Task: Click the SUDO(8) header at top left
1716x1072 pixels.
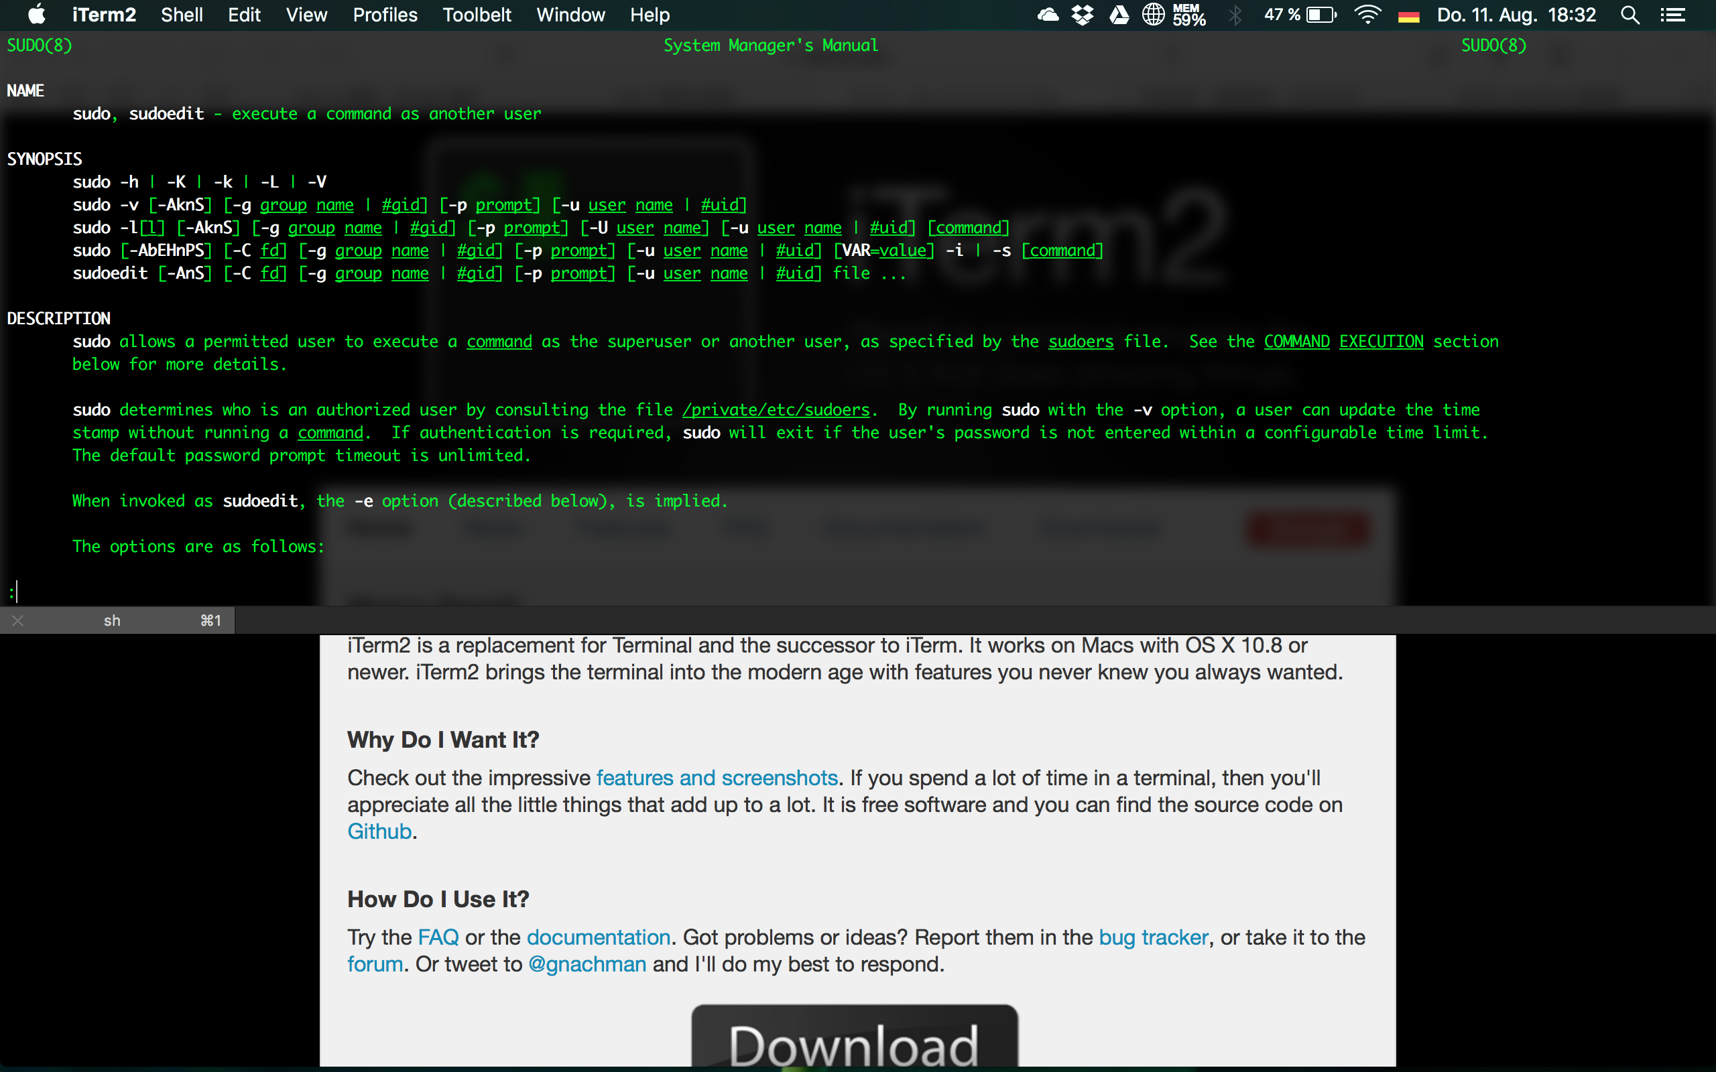Action: pos(39,46)
